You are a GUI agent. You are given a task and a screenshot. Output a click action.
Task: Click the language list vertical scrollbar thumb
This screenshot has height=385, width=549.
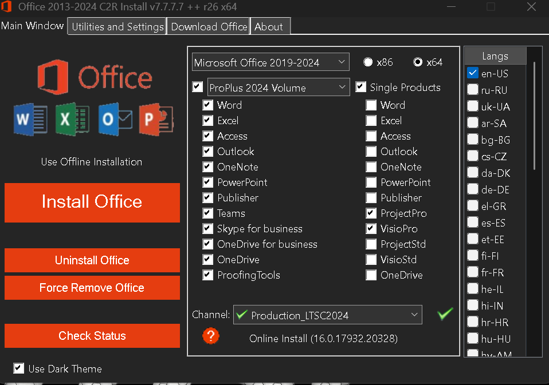click(534, 116)
